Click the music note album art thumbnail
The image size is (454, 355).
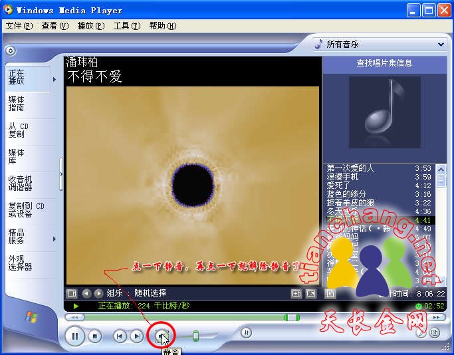pyautogui.click(x=385, y=112)
